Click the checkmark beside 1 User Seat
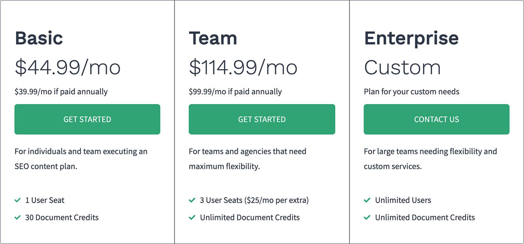 point(18,200)
